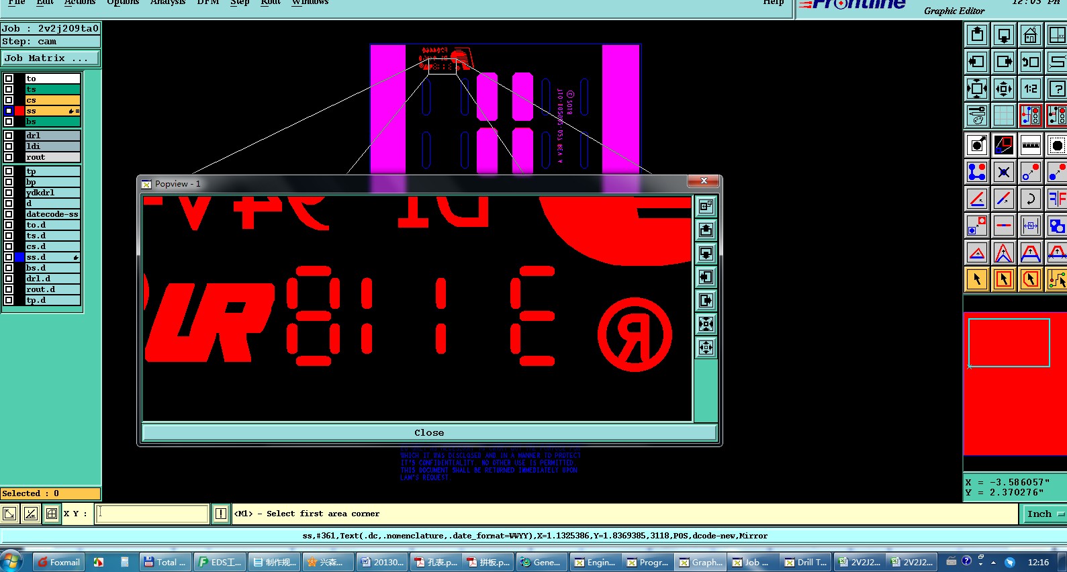This screenshot has width=1067, height=572.
Task: Toggle the datecode-ss layer checkbox
Action: (9, 214)
